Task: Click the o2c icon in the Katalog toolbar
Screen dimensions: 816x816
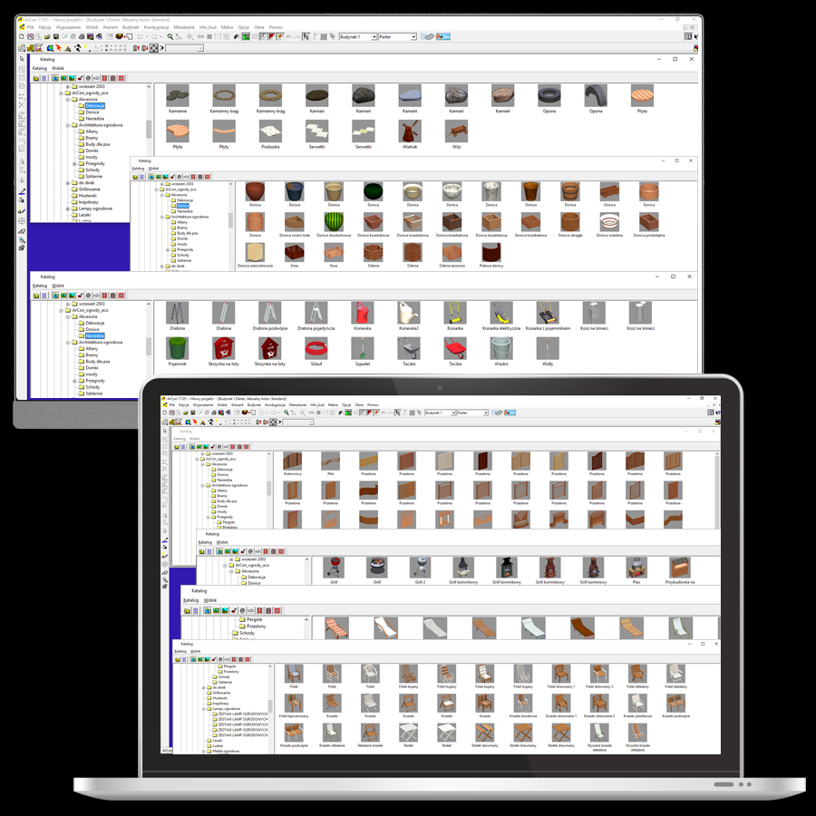Action: pyautogui.click(x=96, y=77)
